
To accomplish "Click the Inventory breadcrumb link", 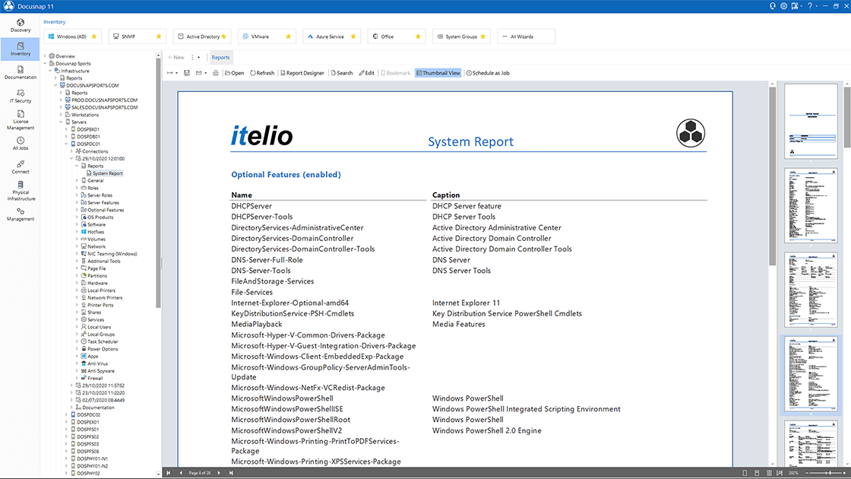I will coord(54,22).
